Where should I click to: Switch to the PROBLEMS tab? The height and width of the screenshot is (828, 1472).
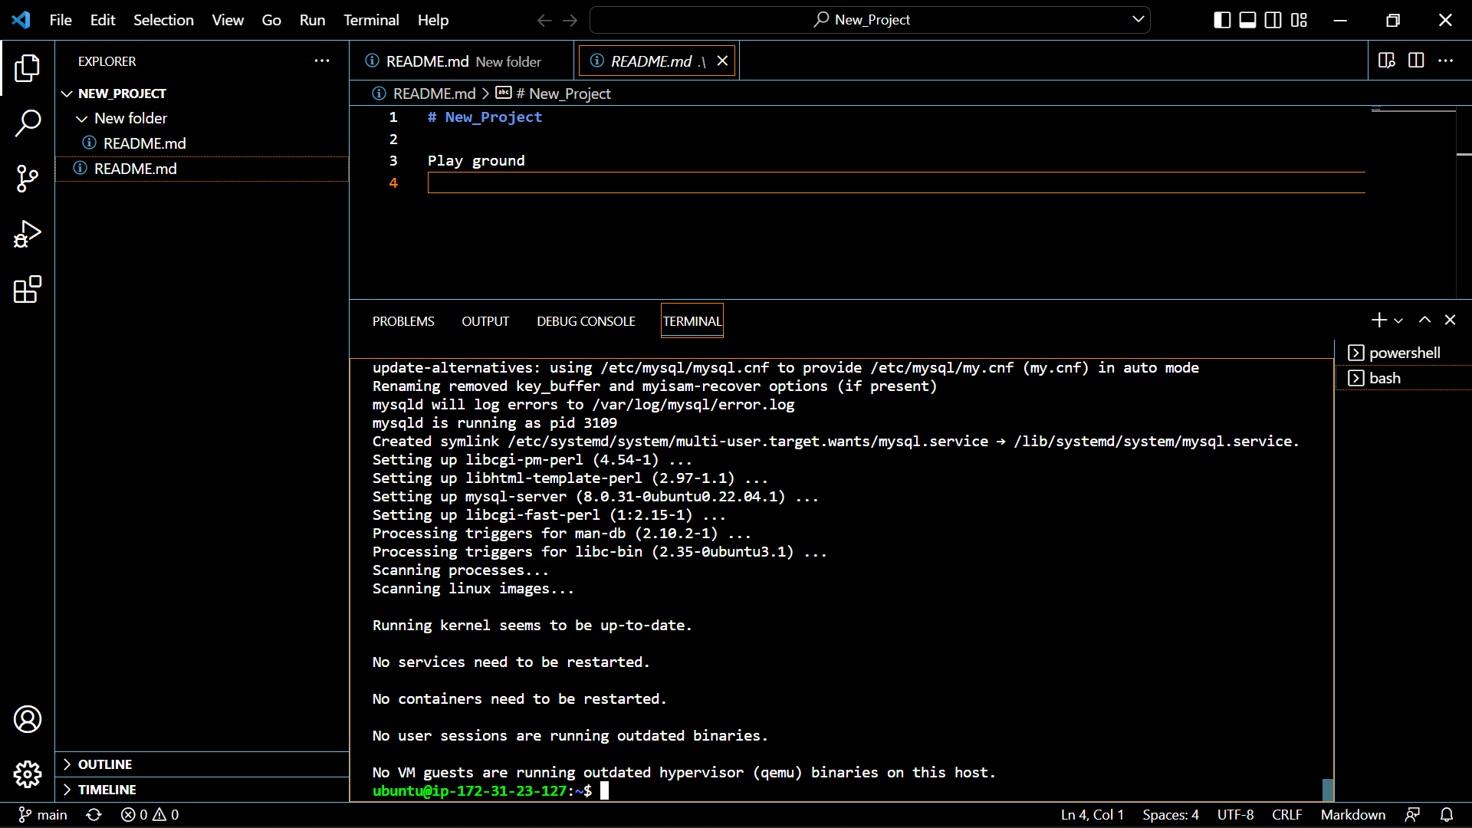tap(402, 320)
